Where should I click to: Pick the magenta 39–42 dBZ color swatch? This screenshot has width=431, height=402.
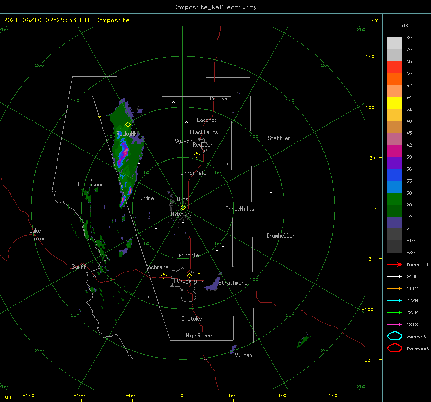395,151
